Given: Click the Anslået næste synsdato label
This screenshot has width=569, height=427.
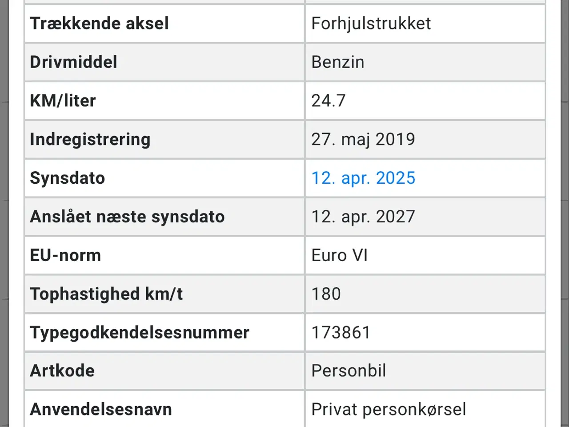Looking at the screenshot, I should pos(127,217).
